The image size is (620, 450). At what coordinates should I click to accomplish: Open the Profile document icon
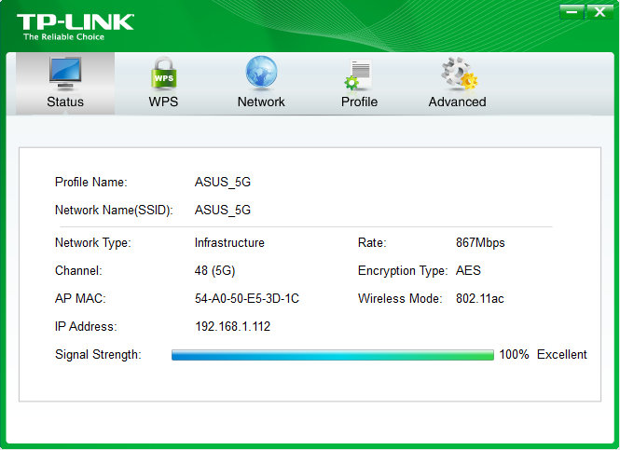click(x=359, y=74)
